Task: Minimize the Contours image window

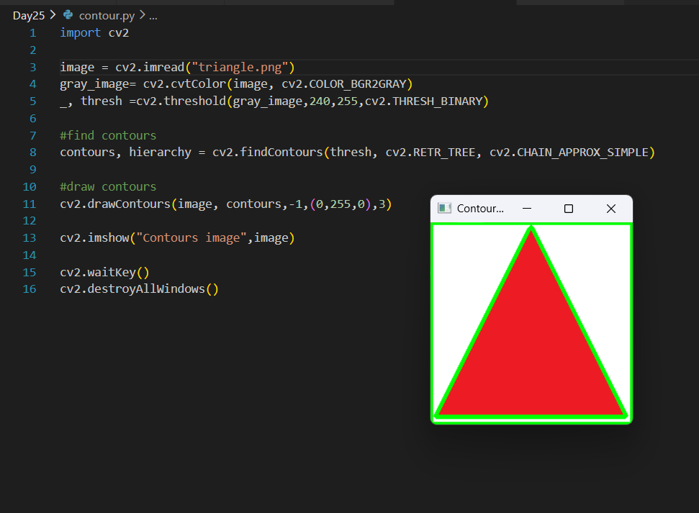Action: tap(527, 208)
